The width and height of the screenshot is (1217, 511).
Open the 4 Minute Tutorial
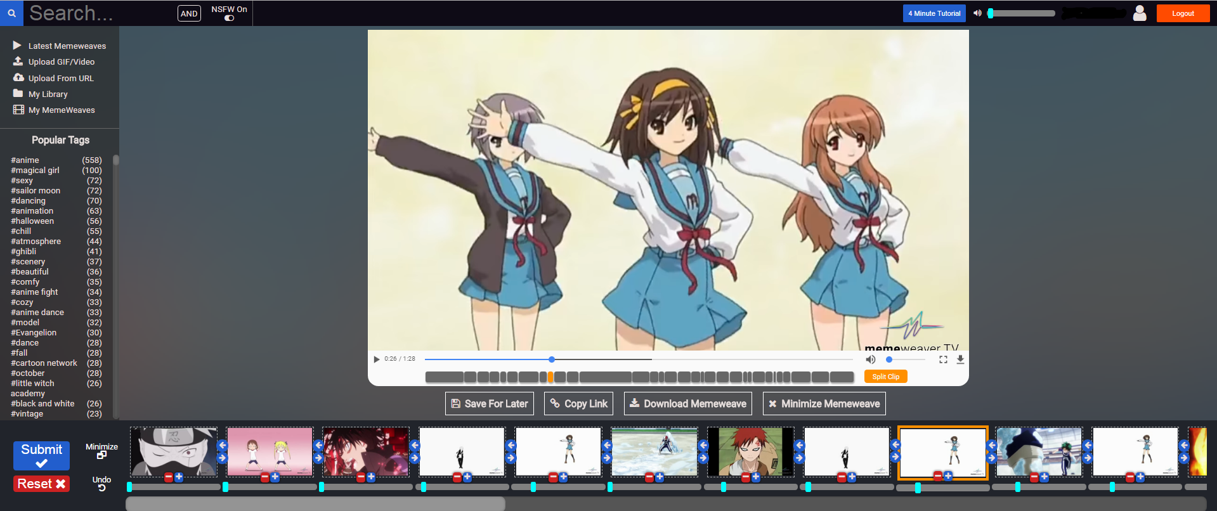click(x=934, y=13)
